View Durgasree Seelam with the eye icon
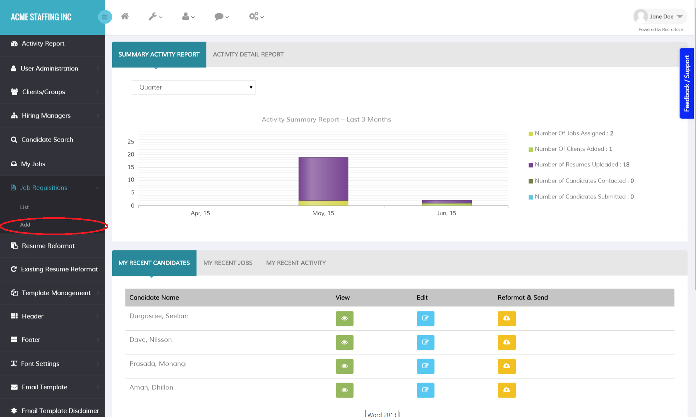Screen dimensions: 696x417 [x=344, y=319]
